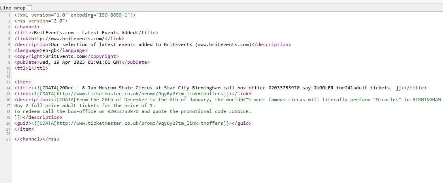
Task: Click line number 14 in the gutter
Action: (8, 88)
